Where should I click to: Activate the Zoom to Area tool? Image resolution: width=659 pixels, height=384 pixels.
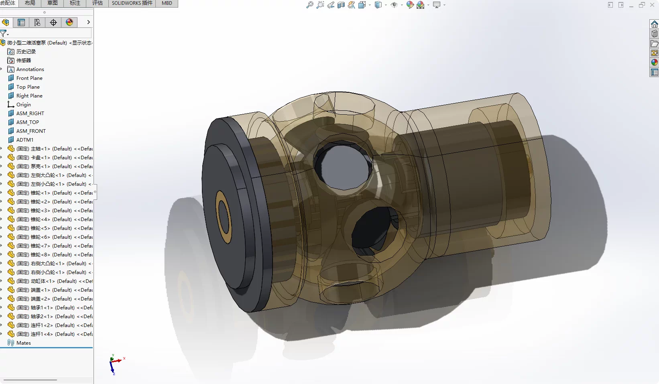[320, 5]
